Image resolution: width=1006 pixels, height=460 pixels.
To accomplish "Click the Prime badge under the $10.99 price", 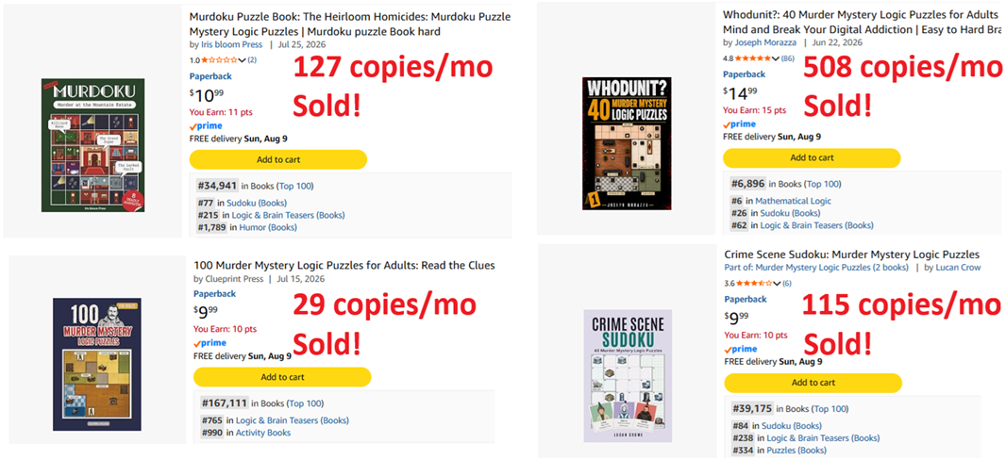I will click(206, 126).
